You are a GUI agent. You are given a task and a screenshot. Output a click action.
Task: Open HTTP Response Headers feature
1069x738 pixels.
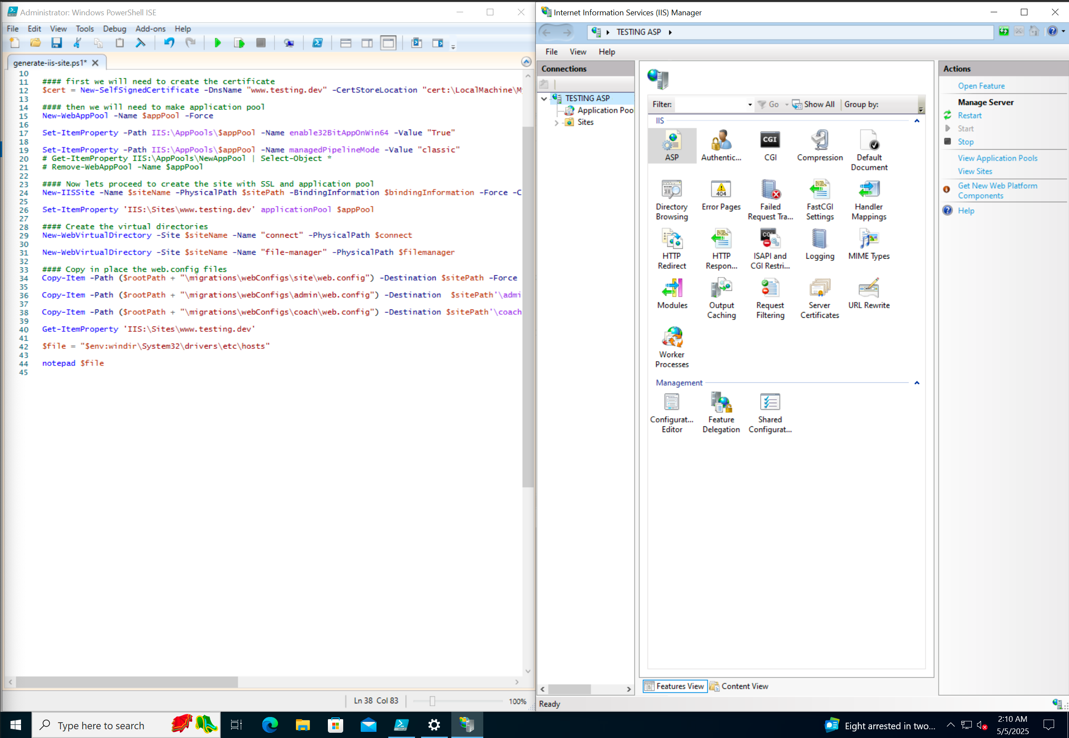tap(721, 249)
